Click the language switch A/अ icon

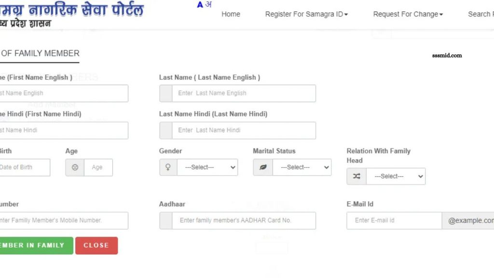coord(204,4)
